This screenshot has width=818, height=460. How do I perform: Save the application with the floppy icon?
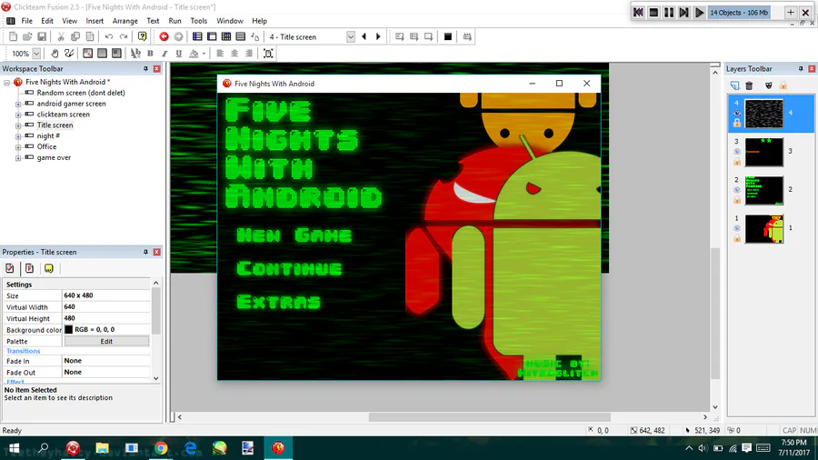(42, 36)
